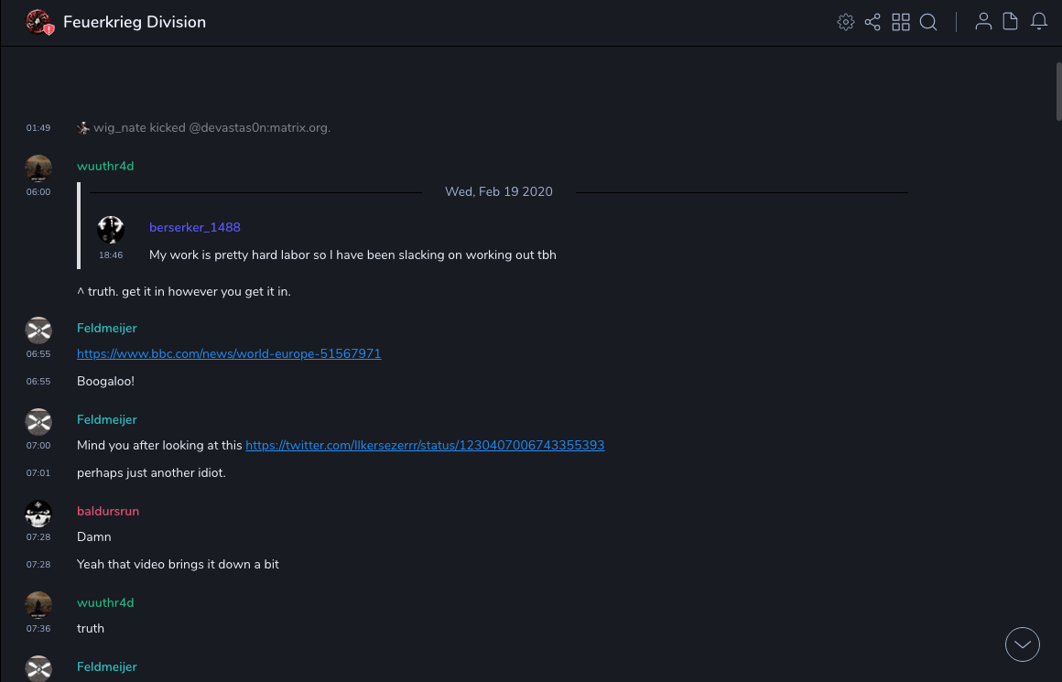The width and height of the screenshot is (1062, 682).
Task: Open the files panel icon
Action: (x=1011, y=22)
